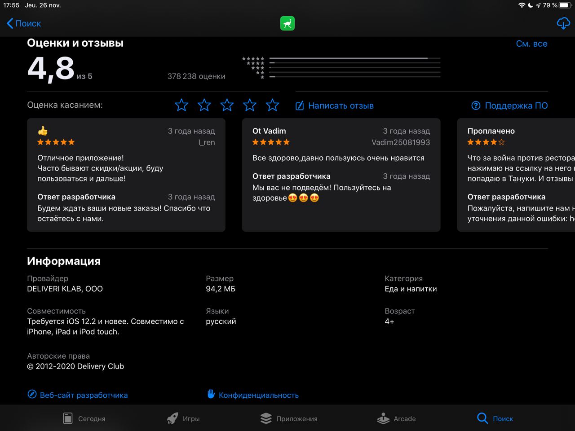Rate the app with five stars
Image resolution: width=575 pixels, height=431 pixels.
coord(272,105)
